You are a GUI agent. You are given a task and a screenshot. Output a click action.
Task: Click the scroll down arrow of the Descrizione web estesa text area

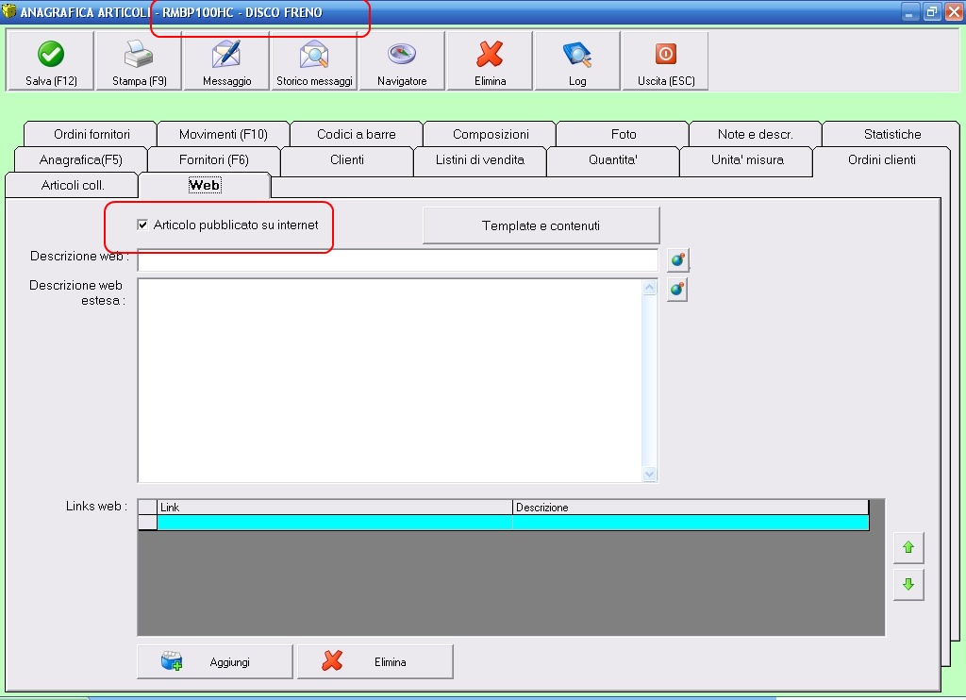click(649, 474)
